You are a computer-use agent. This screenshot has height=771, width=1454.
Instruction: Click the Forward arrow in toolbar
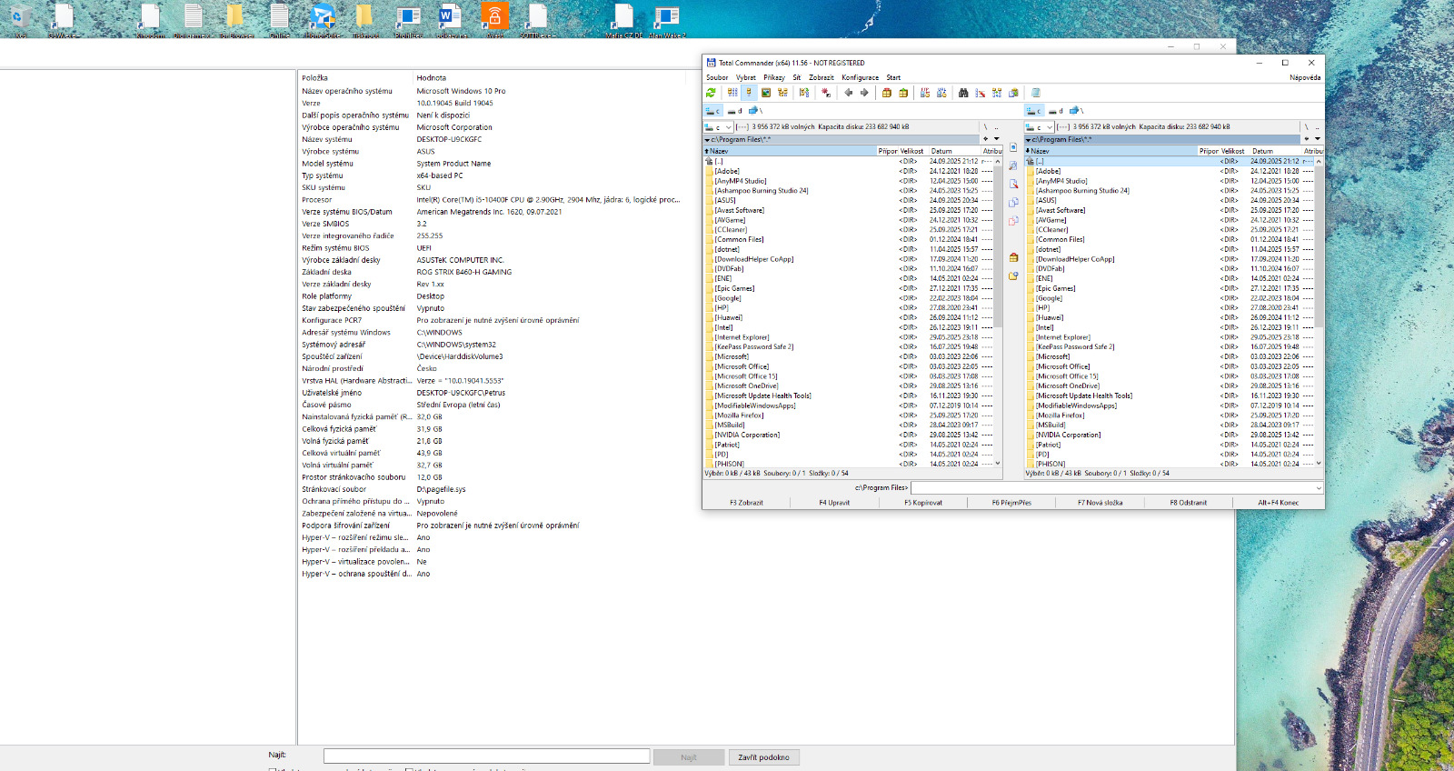tap(864, 93)
